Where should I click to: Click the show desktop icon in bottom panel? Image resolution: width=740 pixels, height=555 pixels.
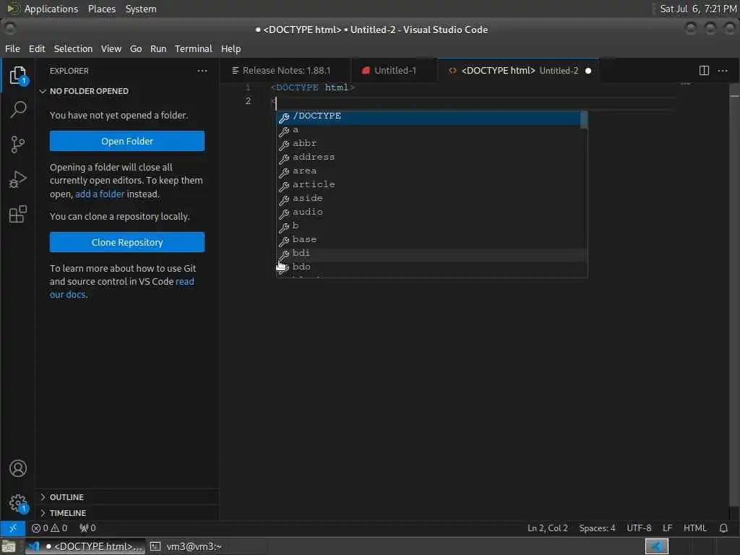(9, 546)
